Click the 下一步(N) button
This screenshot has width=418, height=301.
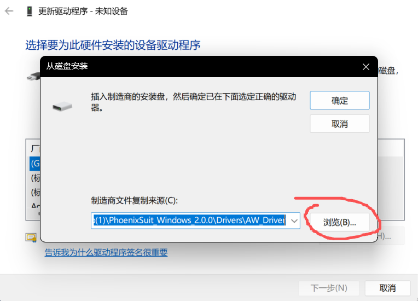coord(329,288)
